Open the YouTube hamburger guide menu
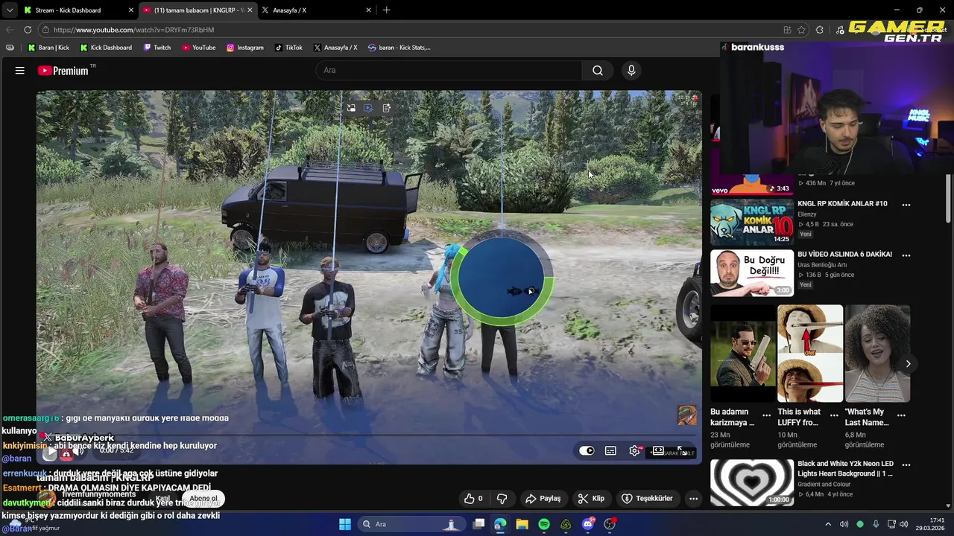The width and height of the screenshot is (954, 536). click(20, 71)
